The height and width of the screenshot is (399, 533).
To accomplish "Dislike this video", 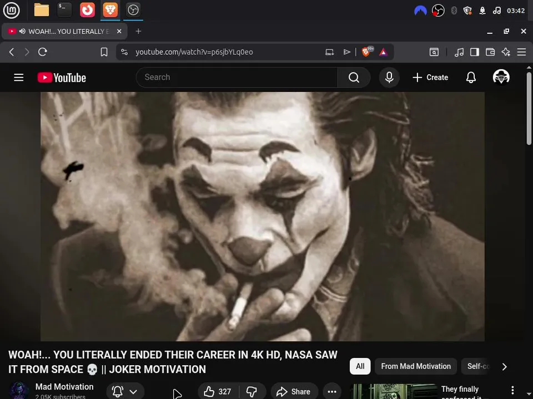I will tap(252, 392).
